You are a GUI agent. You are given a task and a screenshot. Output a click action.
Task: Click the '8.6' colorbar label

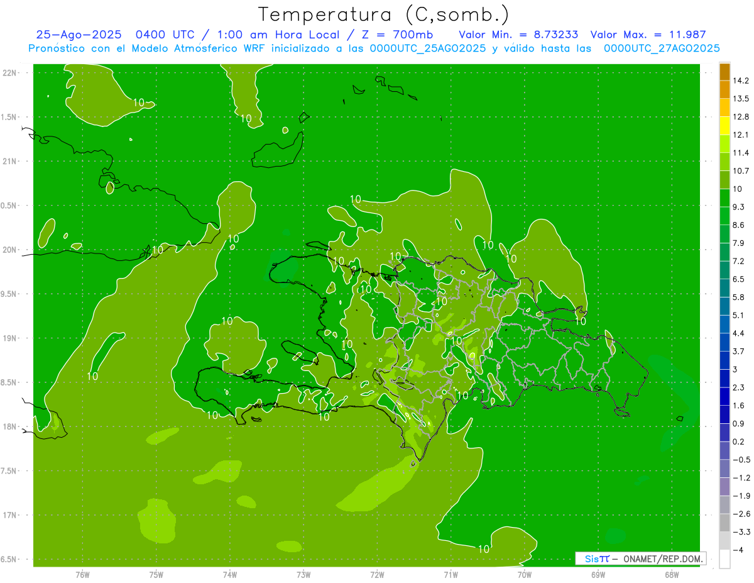coord(739,225)
